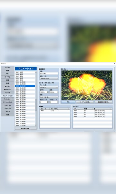Screen dimensions: 116x194
Task: Select animation entry 0071 in list
Action: point(25,92)
